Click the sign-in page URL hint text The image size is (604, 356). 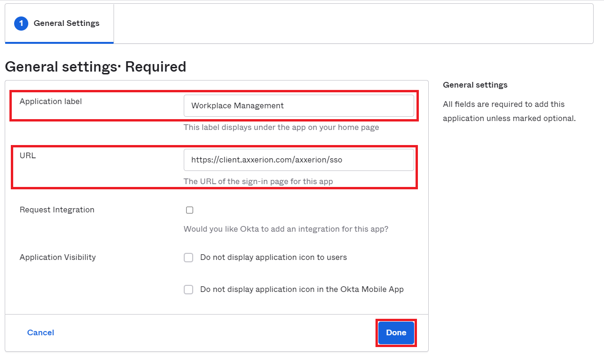(258, 182)
